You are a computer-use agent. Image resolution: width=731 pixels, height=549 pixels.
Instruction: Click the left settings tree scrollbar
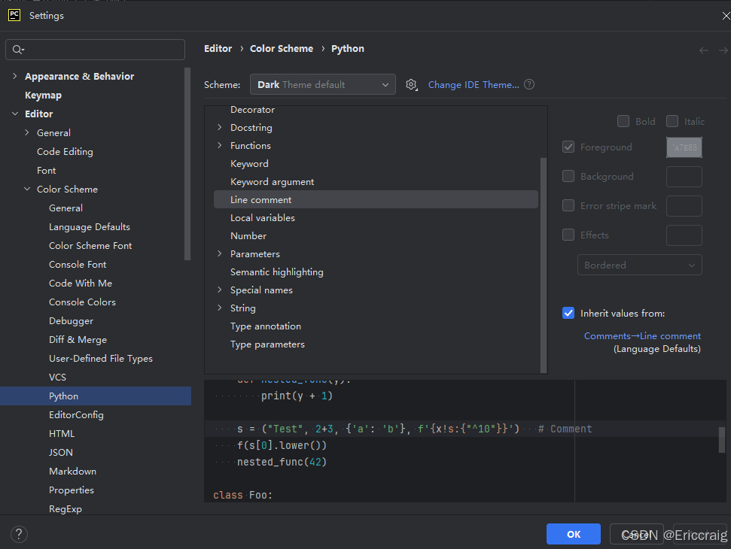[x=187, y=164]
